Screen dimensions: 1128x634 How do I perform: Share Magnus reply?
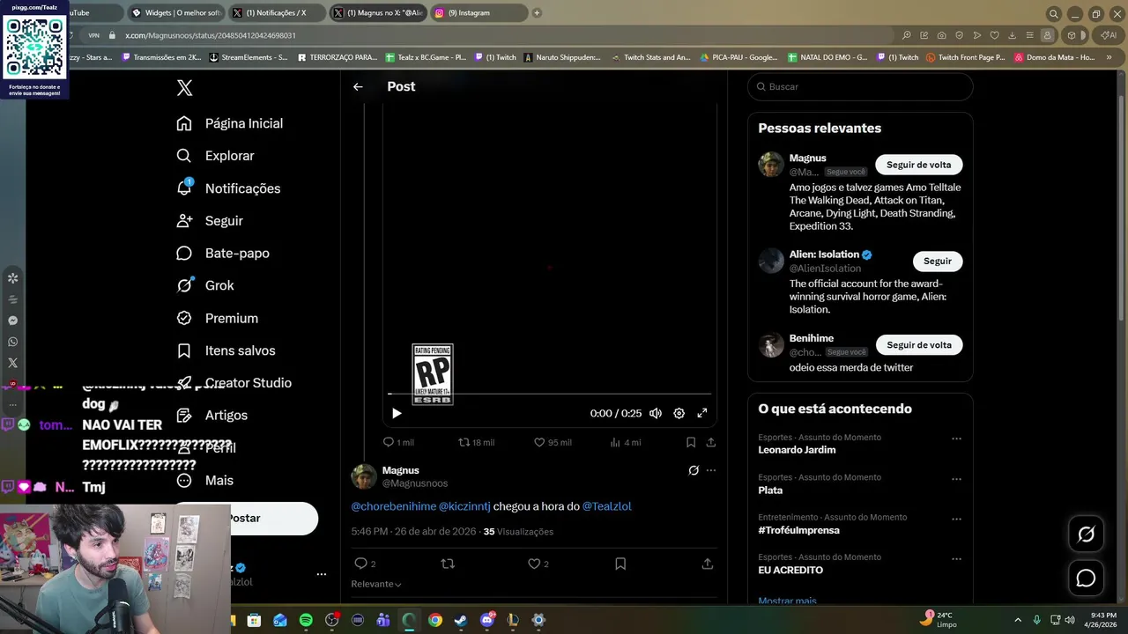point(707,564)
